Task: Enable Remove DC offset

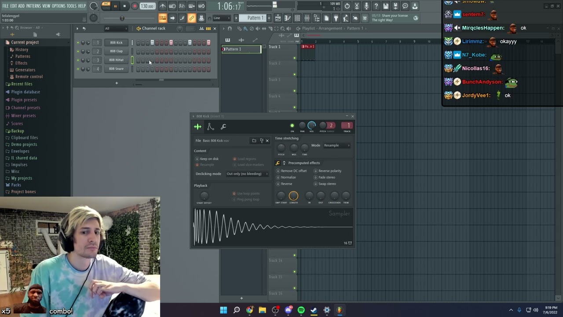Action: point(291,171)
